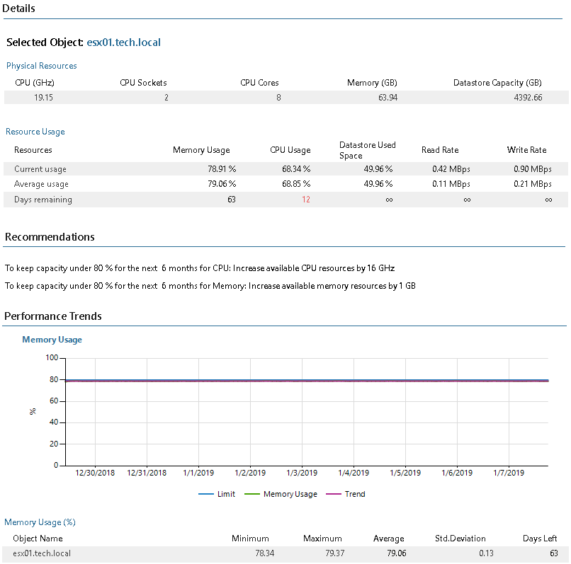
Task: Select esx01.tech.local row in memory table
Action: point(285,553)
